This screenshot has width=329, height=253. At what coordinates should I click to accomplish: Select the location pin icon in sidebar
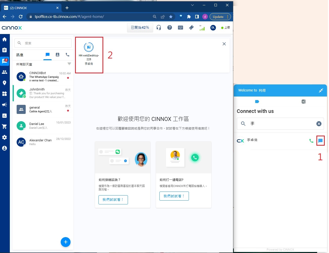(x=5, y=83)
